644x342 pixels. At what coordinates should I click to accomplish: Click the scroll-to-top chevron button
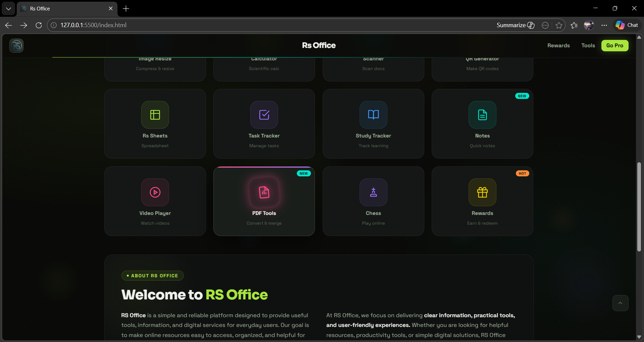(621, 303)
